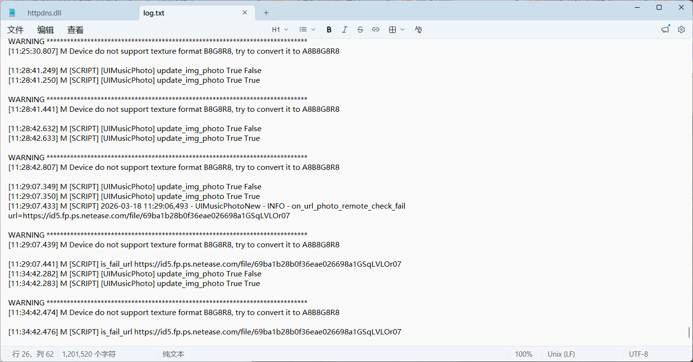
Task: Open the list style button
Action: 303,30
